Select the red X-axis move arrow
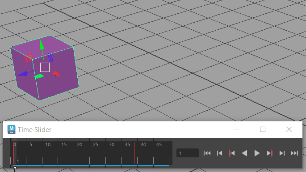Screen dimensions: 306x172 click(56, 73)
